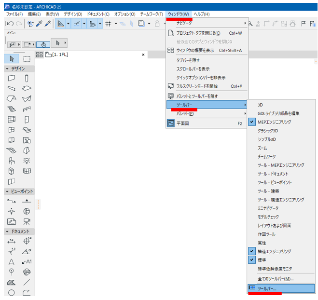Select the Label A1 tool icon
Screen dimensions: 318x300
(x=27, y=262)
